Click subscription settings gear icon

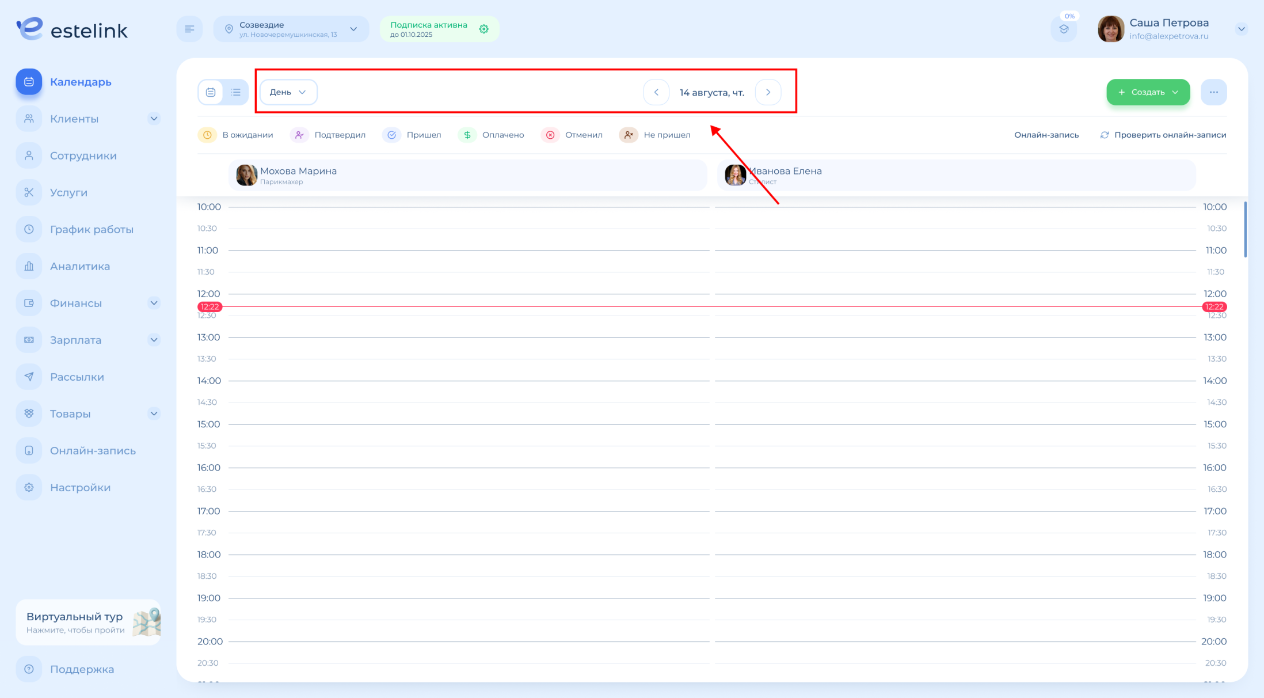tap(484, 29)
